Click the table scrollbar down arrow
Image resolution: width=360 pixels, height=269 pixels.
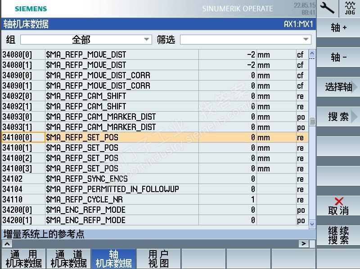tap(312, 224)
